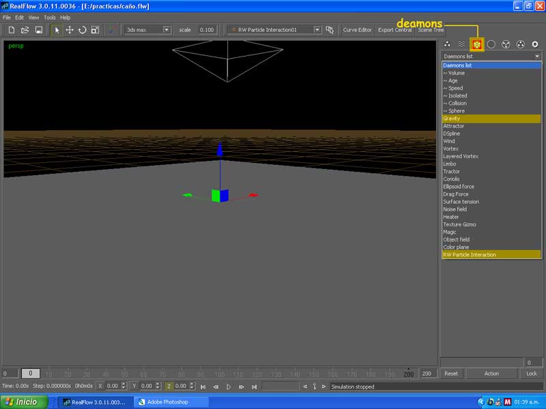Activate the Select arrow tool
546x409 pixels.
point(57,30)
